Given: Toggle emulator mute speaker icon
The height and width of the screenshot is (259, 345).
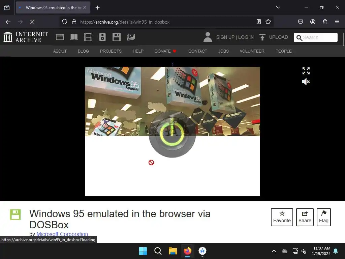Looking at the screenshot, I should tap(306, 82).
